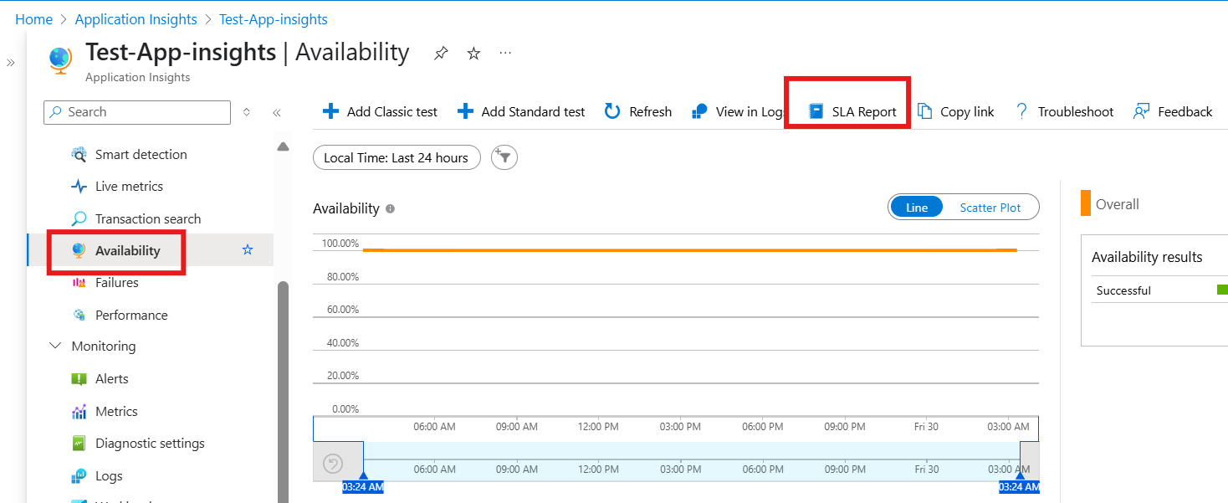
Task: Select the Availability globe icon in sidebar
Action: tap(79, 250)
